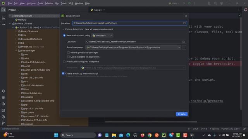Expand the selenium package folder
This screenshot has height=139, width=248.
pyautogui.click(x=19, y=124)
